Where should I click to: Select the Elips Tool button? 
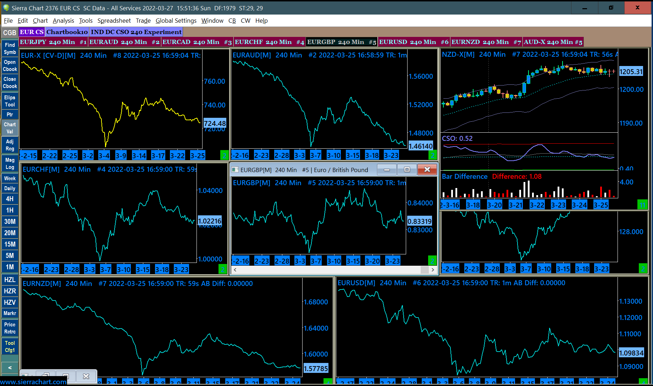tap(10, 101)
